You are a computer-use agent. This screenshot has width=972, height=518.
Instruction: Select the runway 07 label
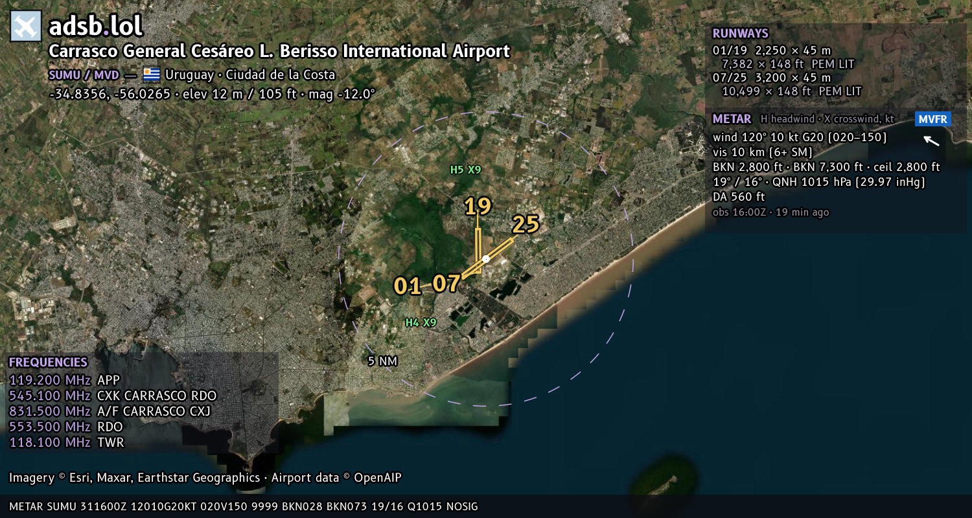point(446,284)
